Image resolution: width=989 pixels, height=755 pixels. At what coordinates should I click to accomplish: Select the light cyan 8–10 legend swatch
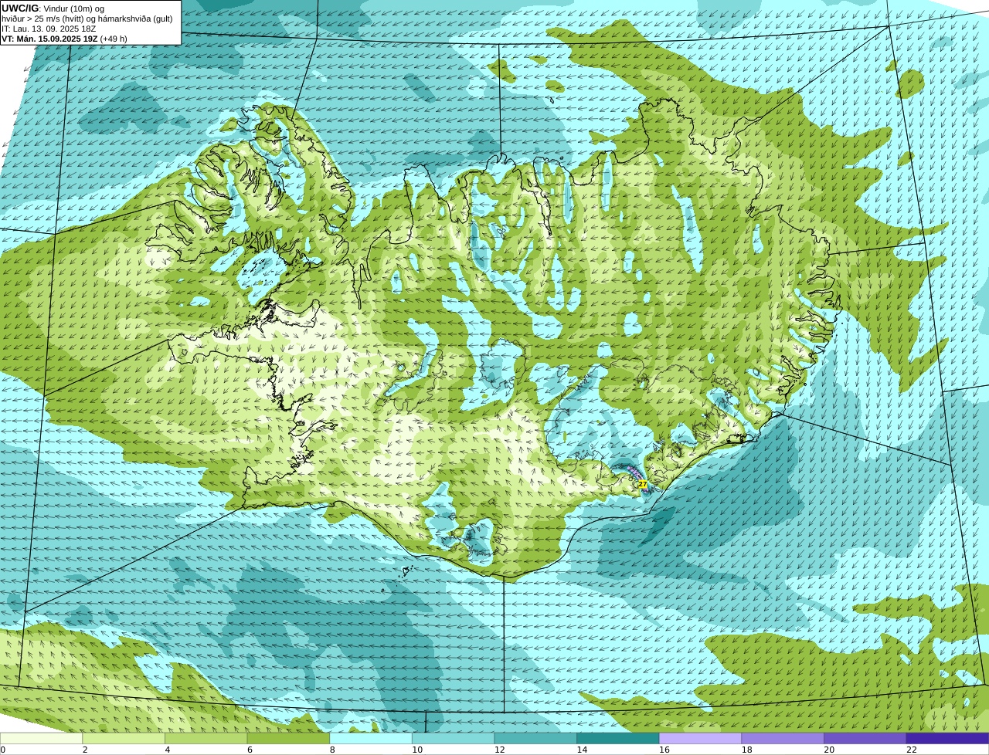point(371,738)
